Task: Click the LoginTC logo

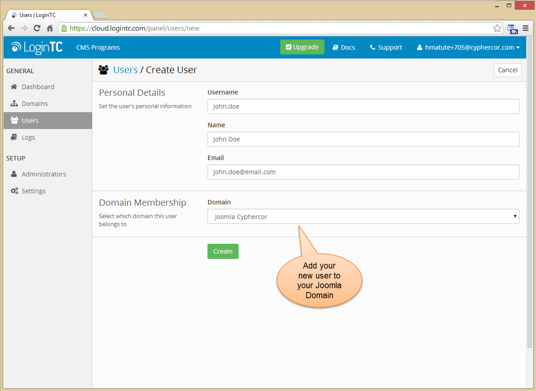Action: pyautogui.click(x=37, y=47)
